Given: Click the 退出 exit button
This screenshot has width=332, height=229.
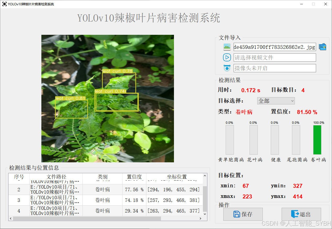Looking at the screenshot, I should (x=301, y=214).
